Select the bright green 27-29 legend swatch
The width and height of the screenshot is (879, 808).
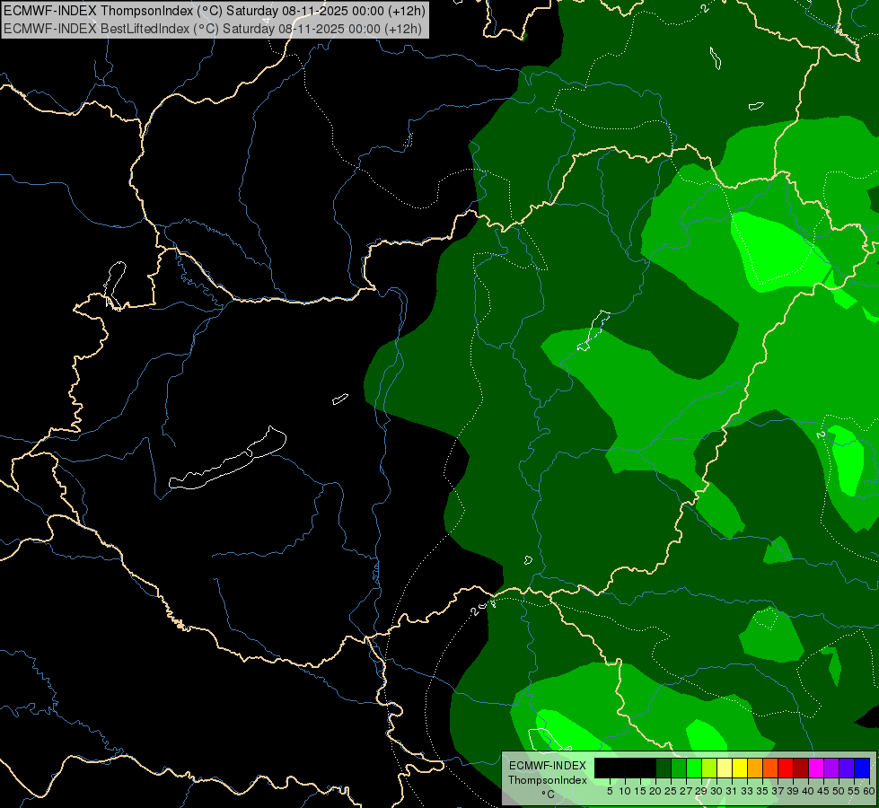click(694, 768)
